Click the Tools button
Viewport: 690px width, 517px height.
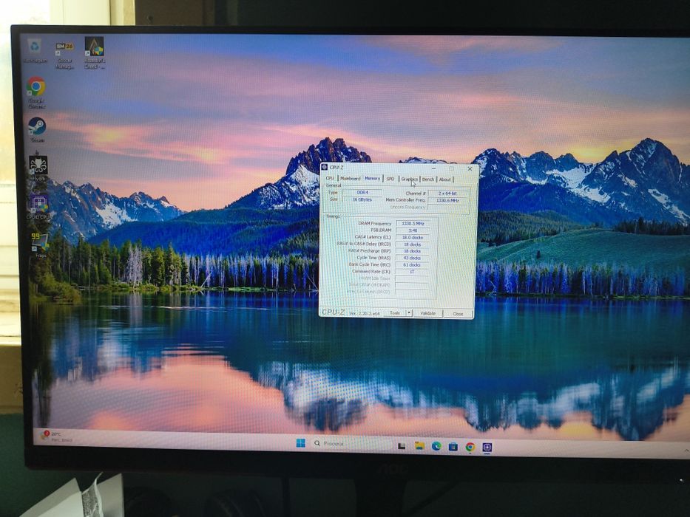(395, 312)
